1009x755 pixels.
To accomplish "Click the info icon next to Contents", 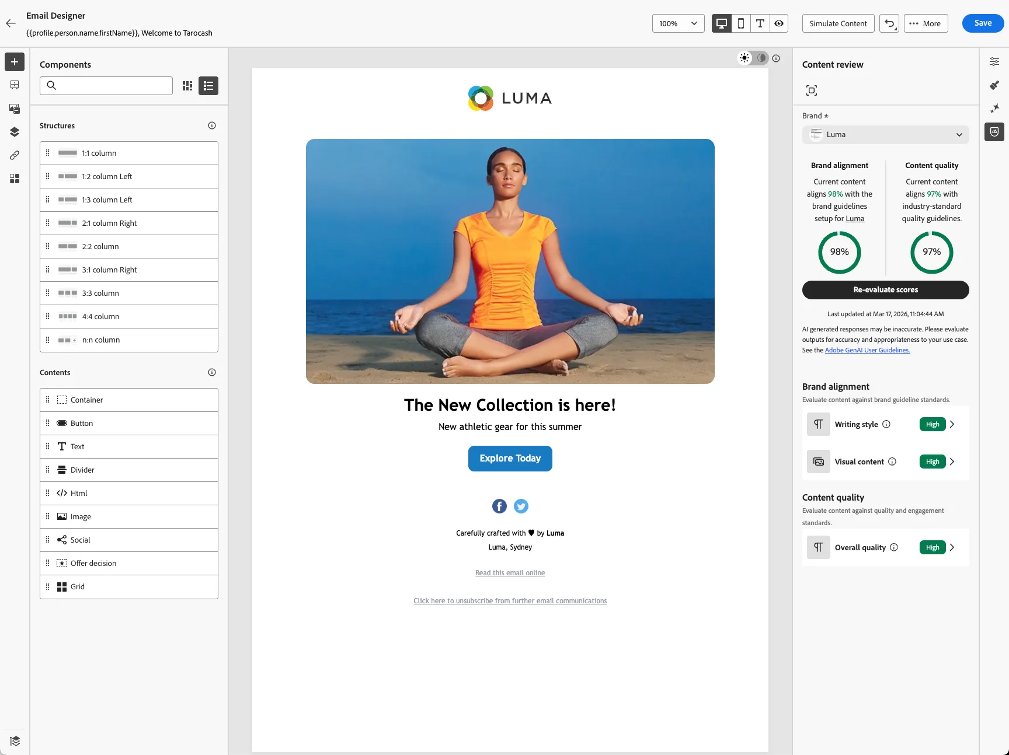I will 212,372.
